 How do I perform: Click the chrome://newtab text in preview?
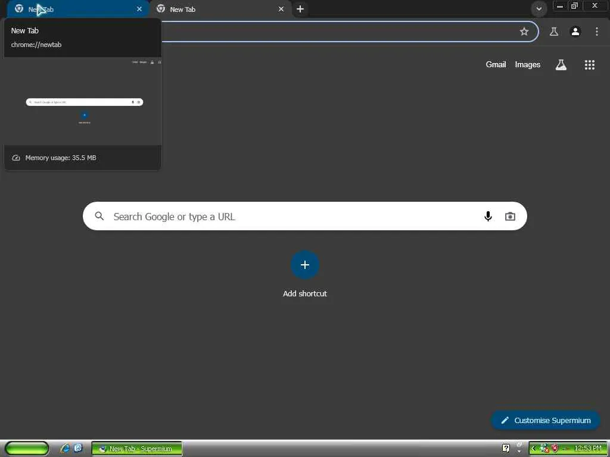(36, 45)
